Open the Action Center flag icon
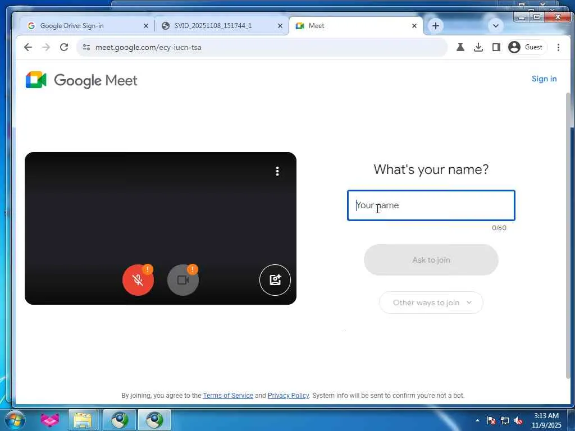 (491, 420)
